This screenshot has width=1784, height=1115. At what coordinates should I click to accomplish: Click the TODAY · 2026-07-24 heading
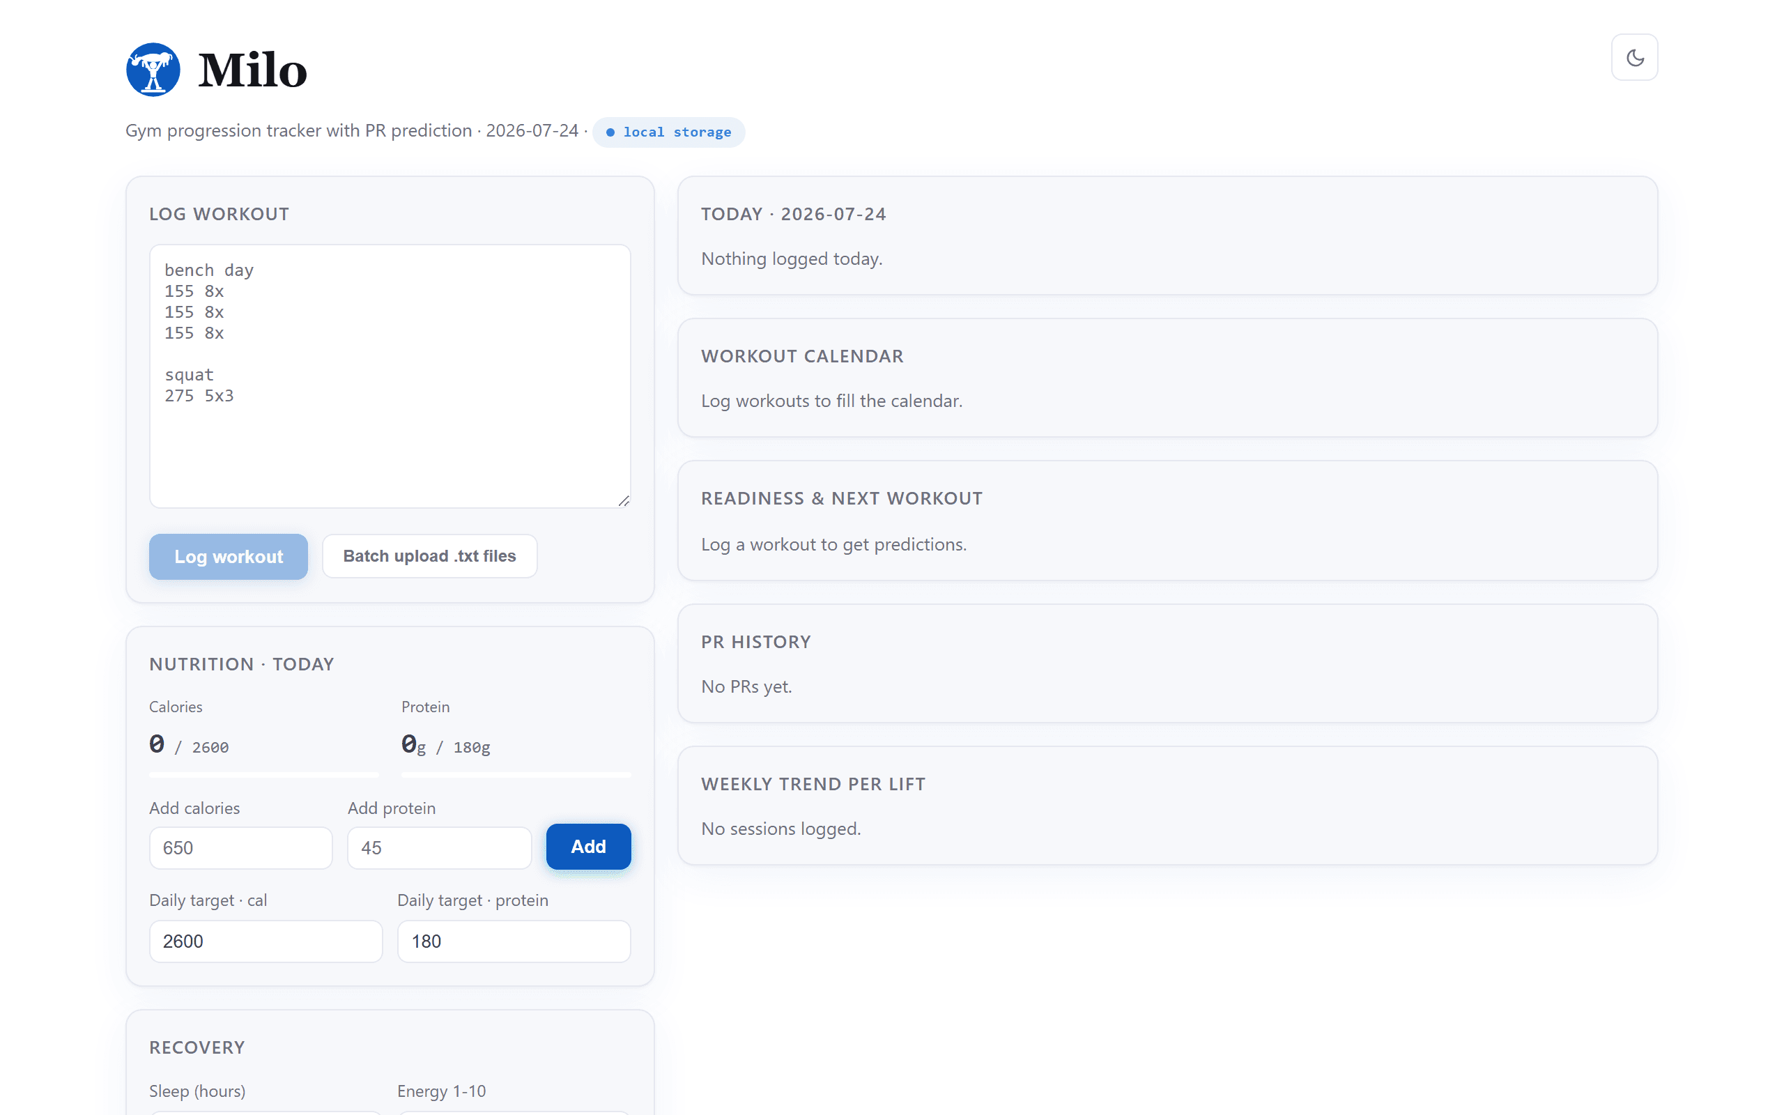793,214
